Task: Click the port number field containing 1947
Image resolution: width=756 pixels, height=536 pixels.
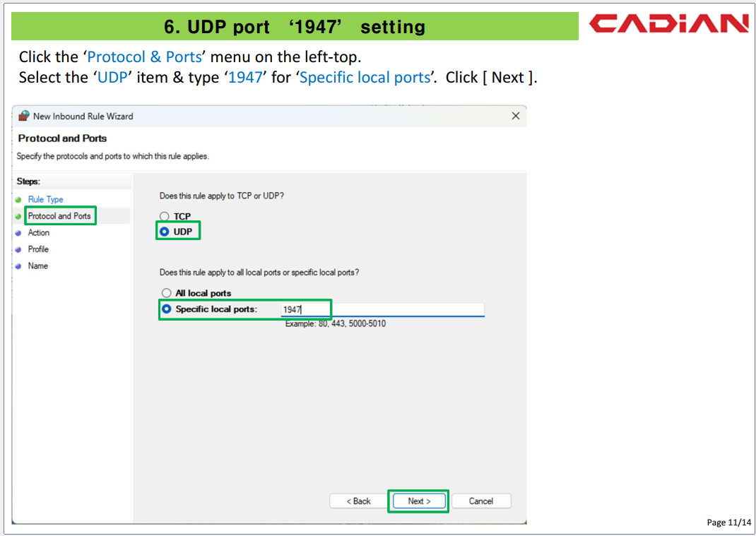Action: pos(382,309)
